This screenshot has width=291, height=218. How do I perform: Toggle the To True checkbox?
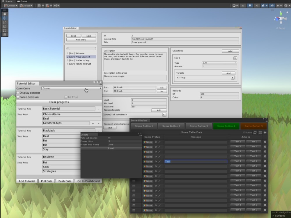tap(66, 97)
